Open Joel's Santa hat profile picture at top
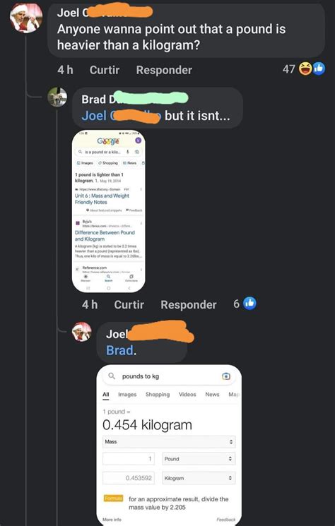 tap(26, 18)
